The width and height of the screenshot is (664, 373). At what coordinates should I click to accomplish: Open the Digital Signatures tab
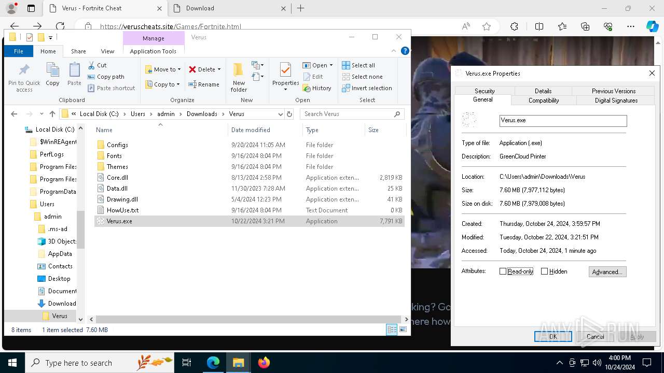(x=616, y=101)
